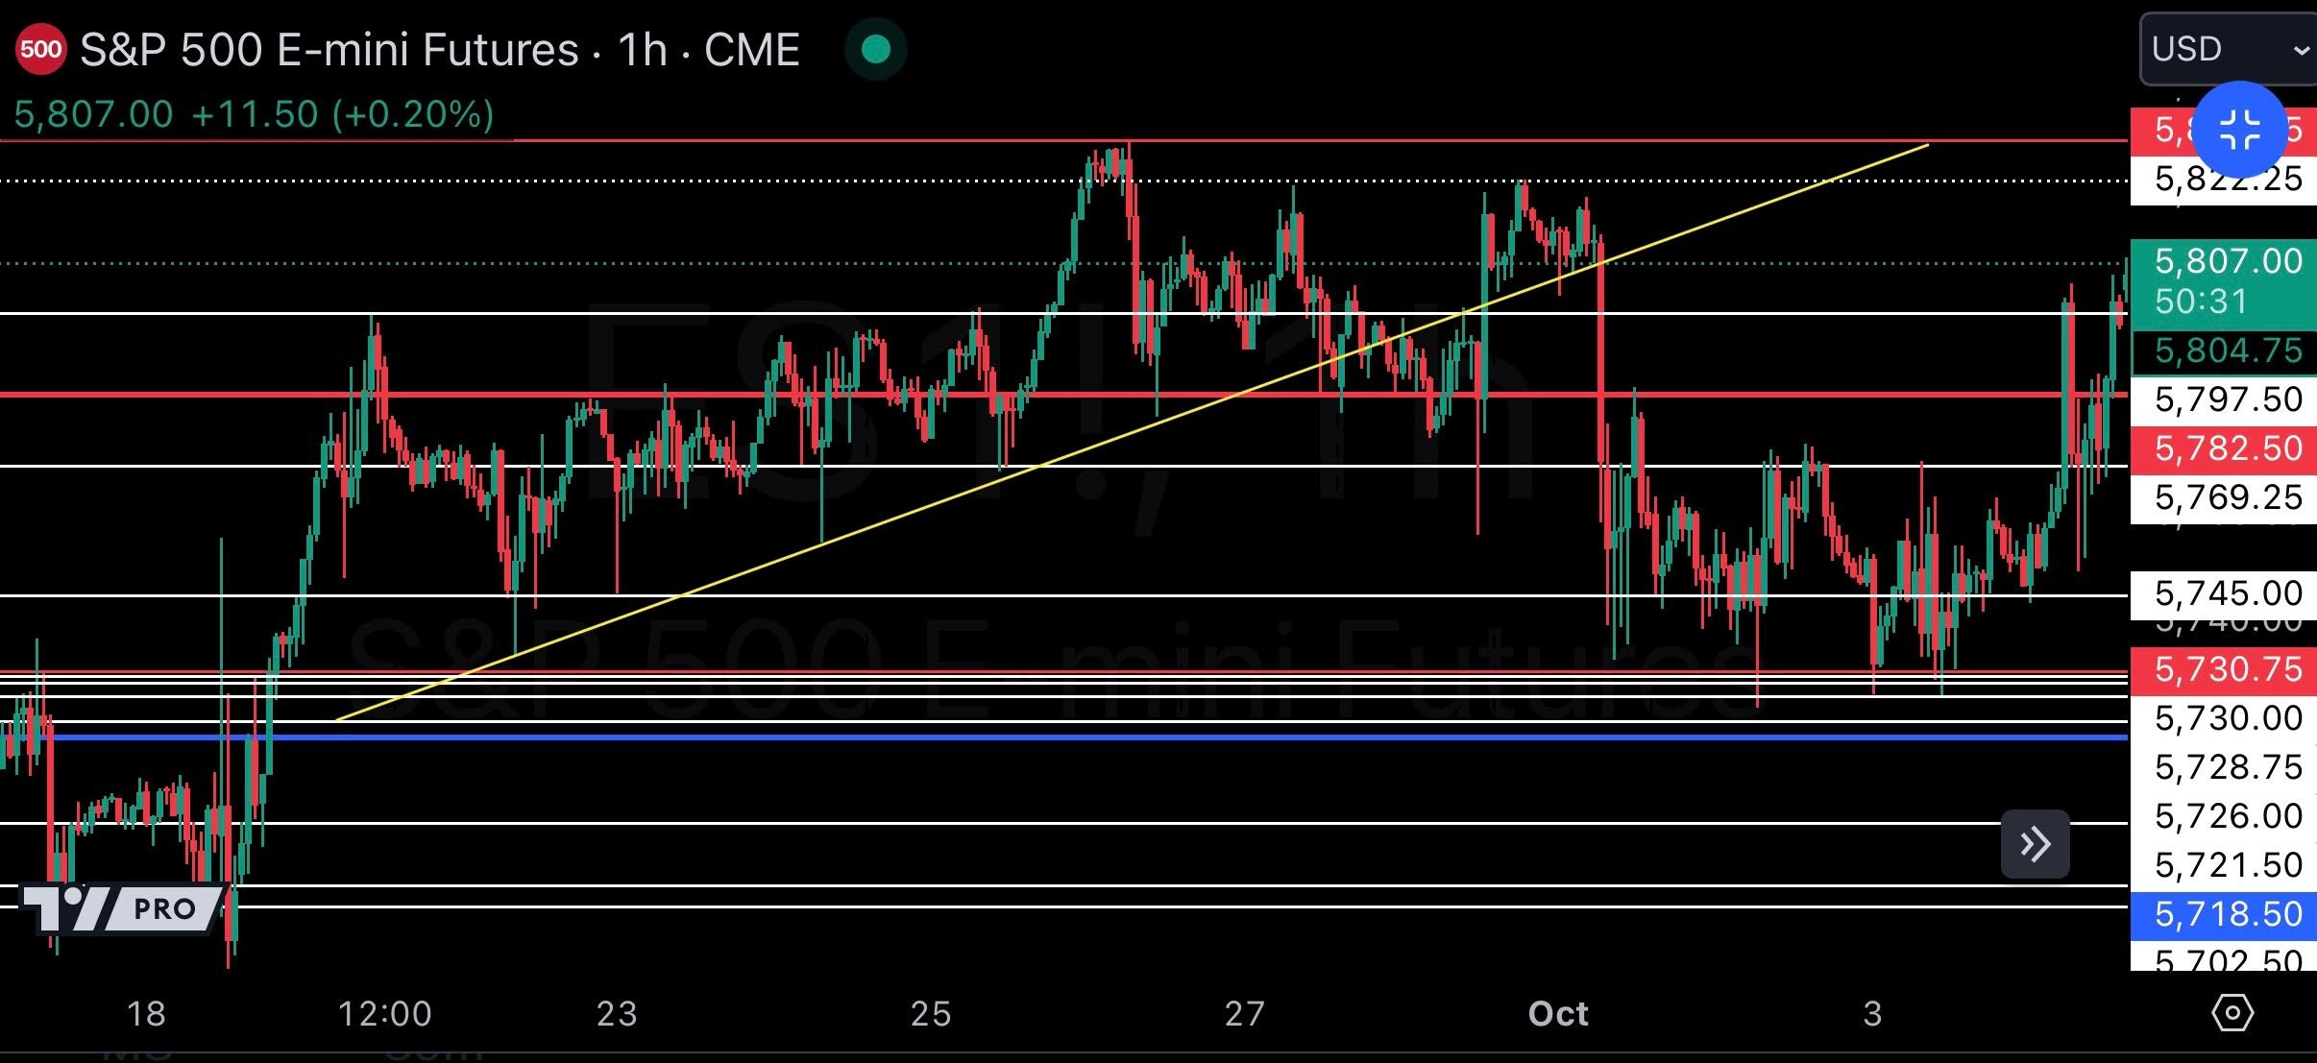The height and width of the screenshot is (1063, 2317).
Task: Click the 5,718.50 blue price label
Action: coord(2227,914)
